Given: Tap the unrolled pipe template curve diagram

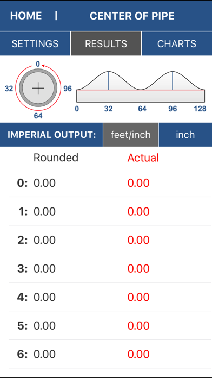Looking at the screenshot, I should tap(141, 86).
